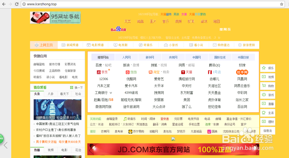This screenshot has height=158, width=289.
Task: Open the 中国日报 tab link
Action: pyautogui.click(x=243, y=57)
